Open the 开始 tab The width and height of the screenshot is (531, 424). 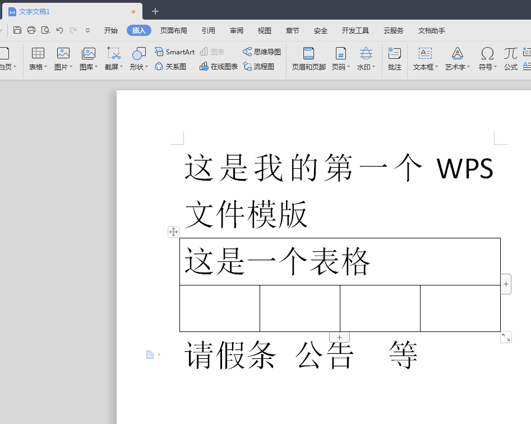(110, 31)
